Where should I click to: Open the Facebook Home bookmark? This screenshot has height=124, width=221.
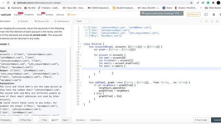tap(167, 8)
